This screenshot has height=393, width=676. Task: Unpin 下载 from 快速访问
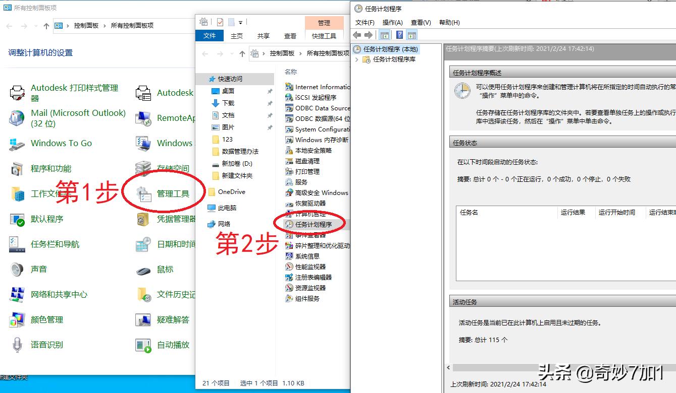pos(270,102)
